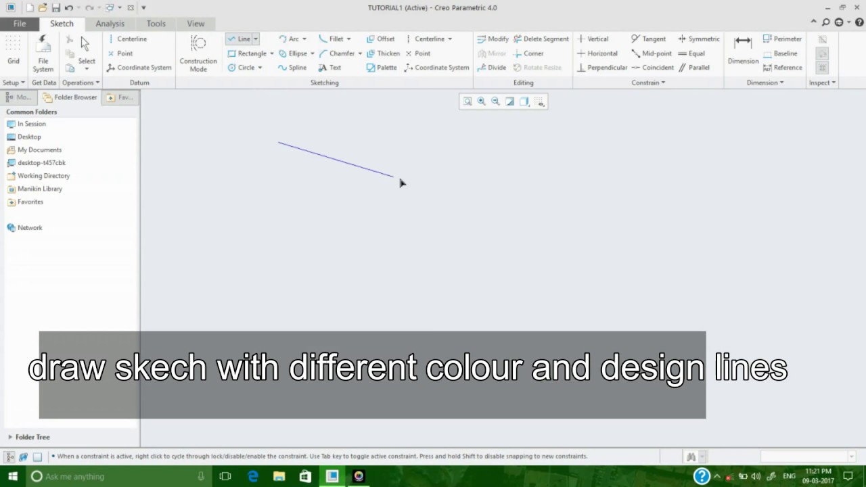866x487 pixels.
Task: Expand the Chamfer type dropdown
Action: [360, 53]
